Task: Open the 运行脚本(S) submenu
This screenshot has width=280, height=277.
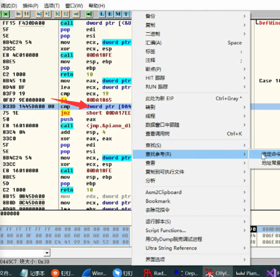Action: pos(191,221)
